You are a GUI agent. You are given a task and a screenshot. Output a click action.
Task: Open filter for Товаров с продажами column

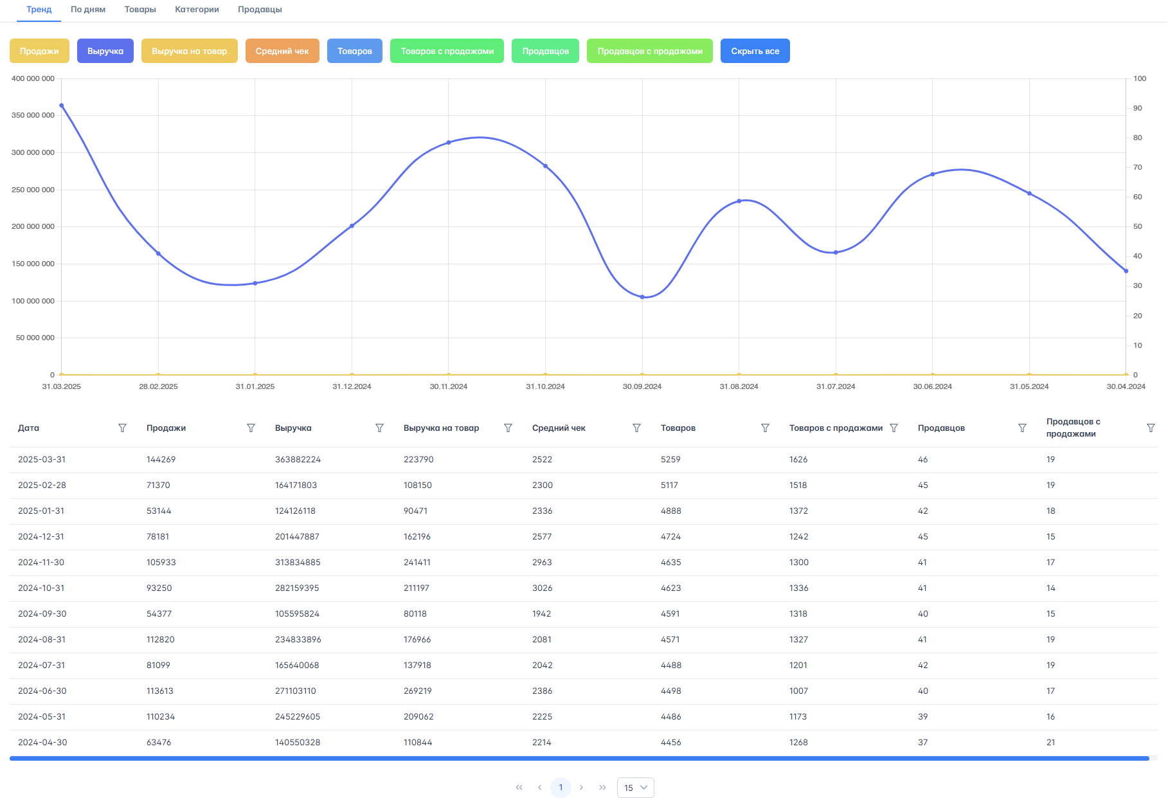(x=894, y=428)
